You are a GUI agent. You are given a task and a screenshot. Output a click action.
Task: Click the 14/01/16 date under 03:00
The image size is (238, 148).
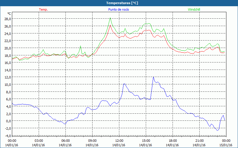pos(38,145)
